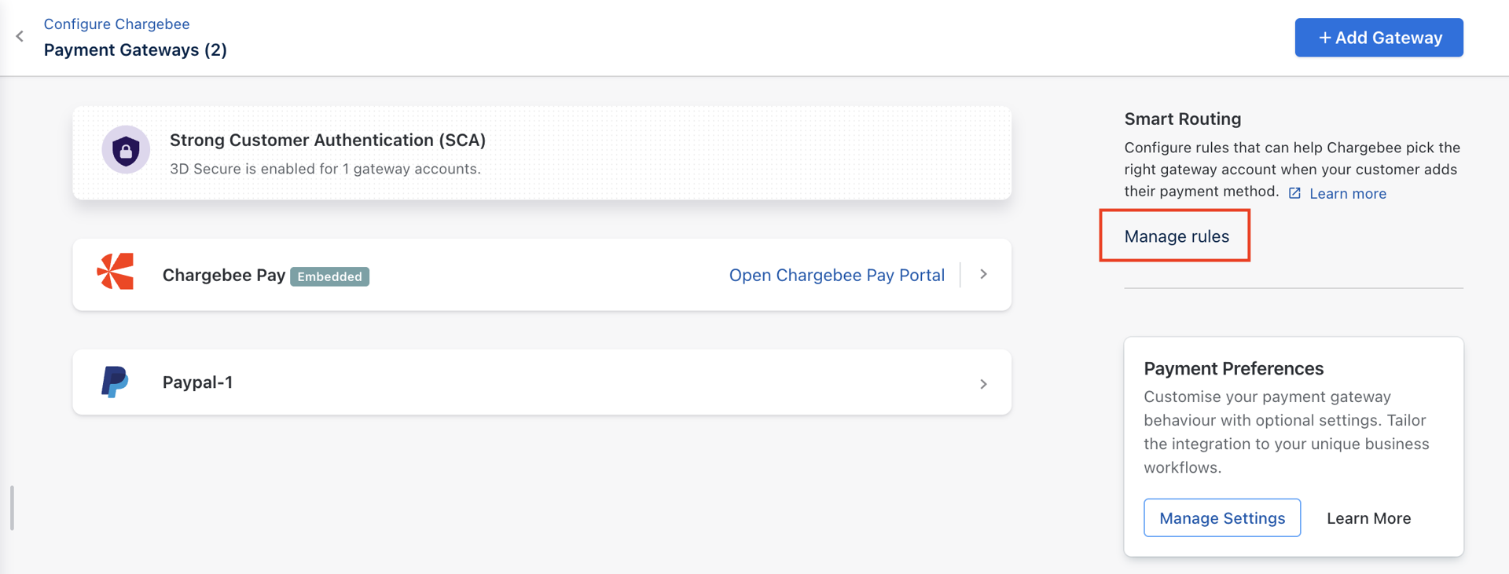Screen dimensions: 1509x574
Task: Expand the Chargebee Pay gateway chevron
Action: point(983,274)
